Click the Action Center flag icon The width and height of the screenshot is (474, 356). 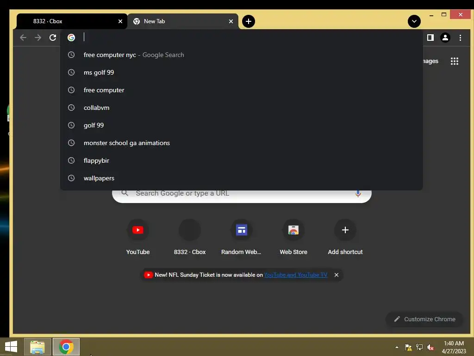(x=408, y=347)
